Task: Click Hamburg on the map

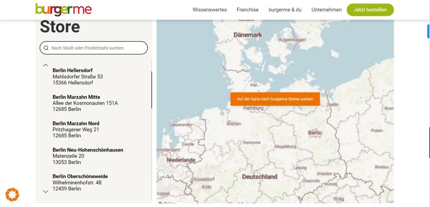Action: [253, 108]
